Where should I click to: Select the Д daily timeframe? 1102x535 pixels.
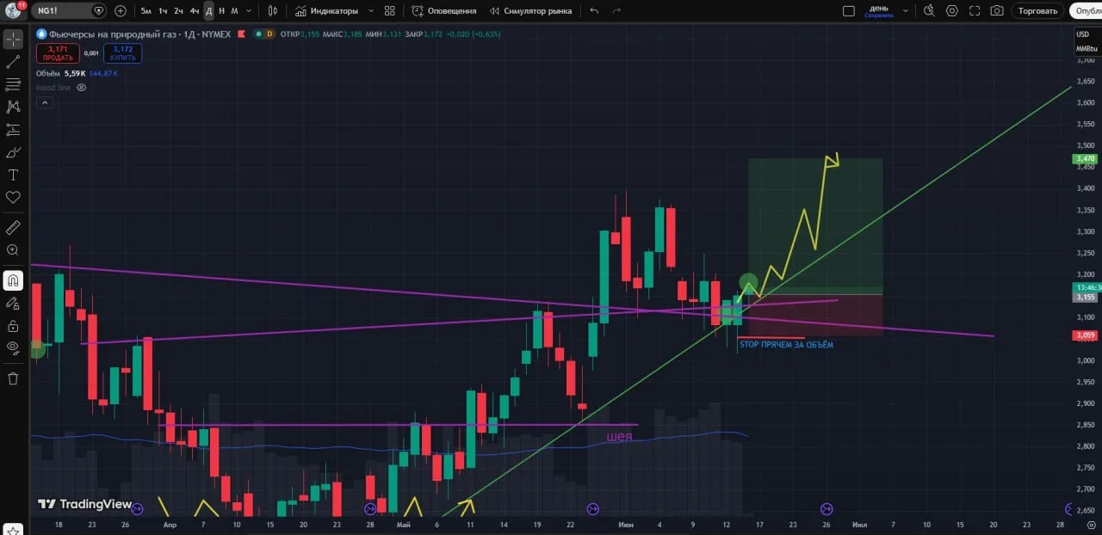[x=208, y=11]
